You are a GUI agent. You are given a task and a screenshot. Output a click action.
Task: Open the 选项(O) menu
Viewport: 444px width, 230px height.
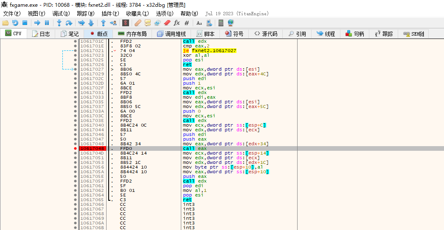pos(165,14)
